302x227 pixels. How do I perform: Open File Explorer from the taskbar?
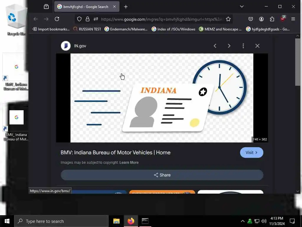tap(116, 221)
